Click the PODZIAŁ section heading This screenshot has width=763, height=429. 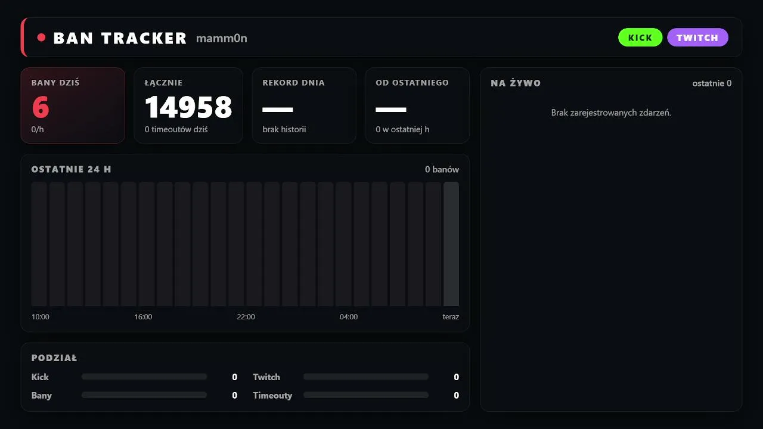(x=54, y=358)
